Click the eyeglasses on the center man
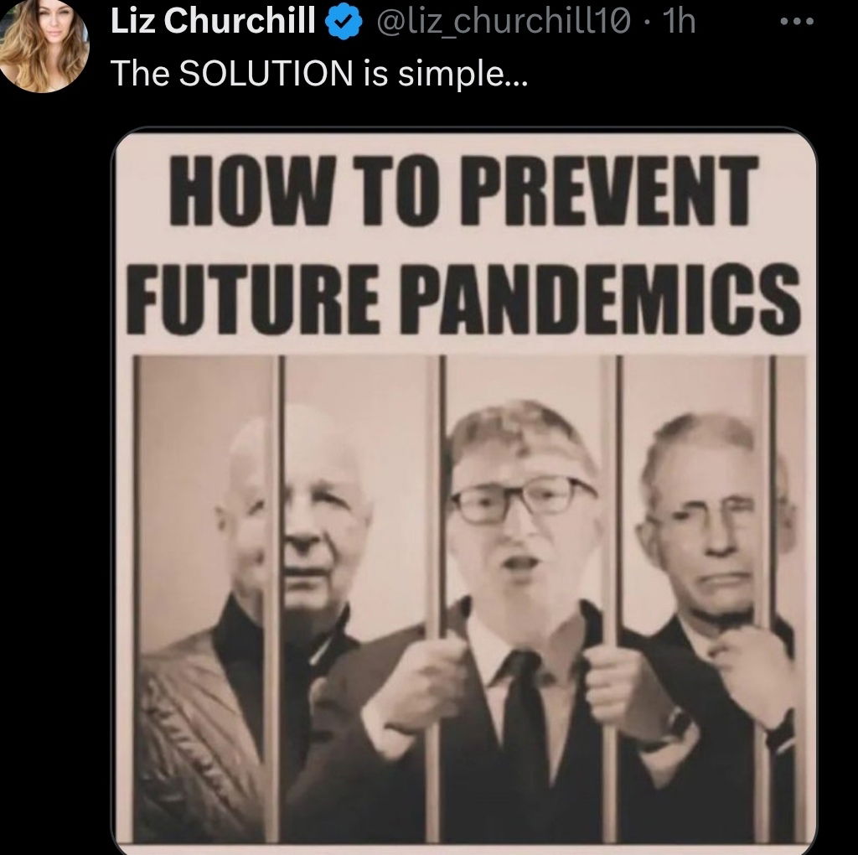This screenshot has width=858, height=855. (523, 500)
